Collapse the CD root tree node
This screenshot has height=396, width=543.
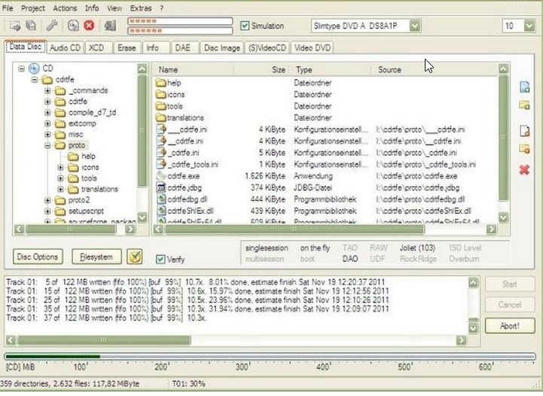[22, 69]
